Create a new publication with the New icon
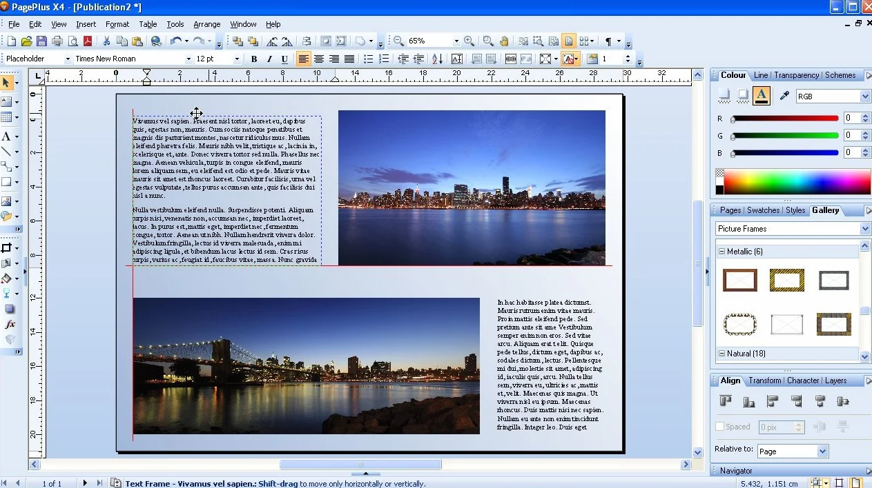Image resolution: width=872 pixels, height=488 pixels. (x=11, y=41)
